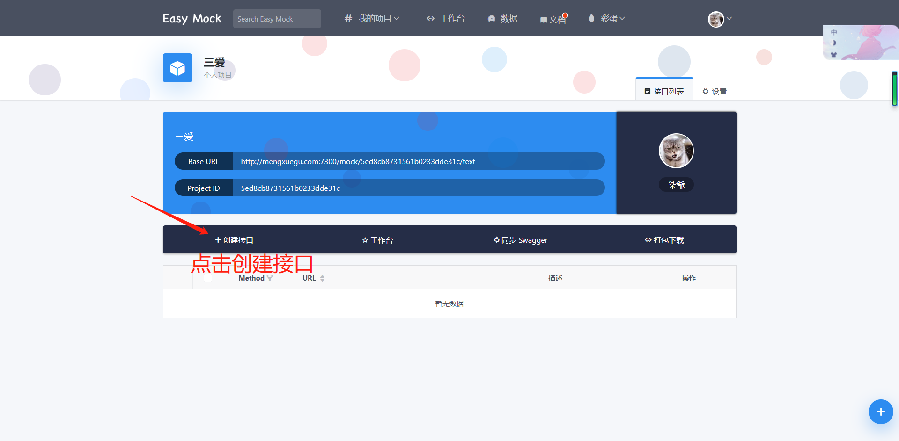The width and height of the screenshot is (899, 441).
Task: Click the green page scrollbar thumb
Action: point(895,89)
